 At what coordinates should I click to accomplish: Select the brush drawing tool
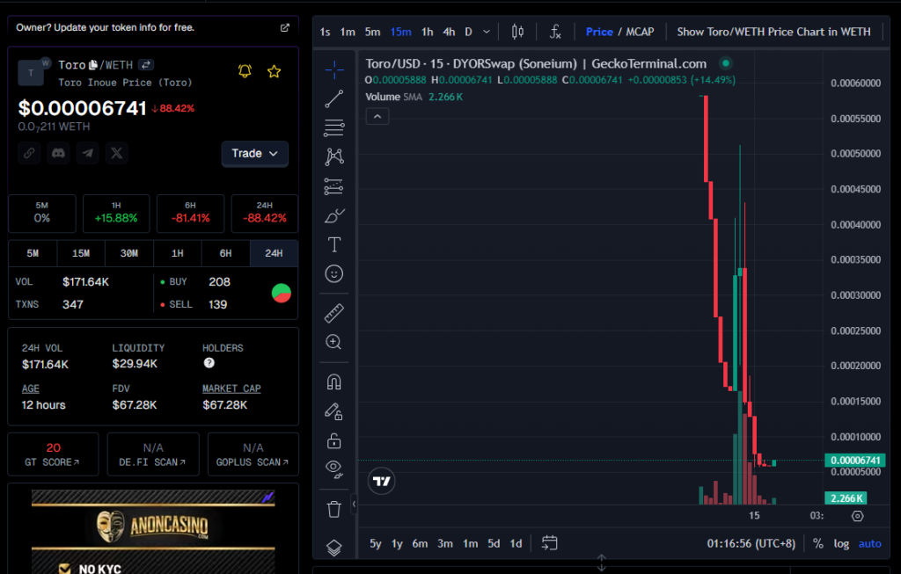click(x=333, y=215)
